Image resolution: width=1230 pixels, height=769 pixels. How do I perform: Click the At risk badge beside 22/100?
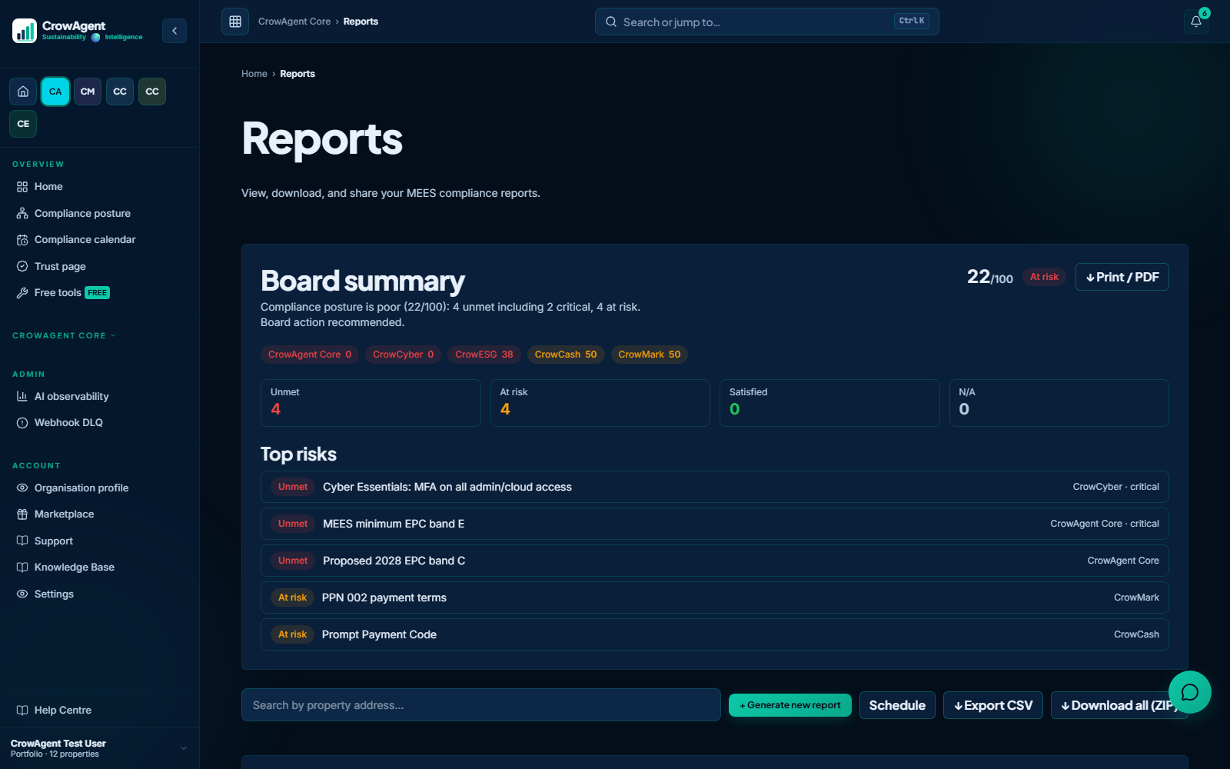coord(1044,277)
